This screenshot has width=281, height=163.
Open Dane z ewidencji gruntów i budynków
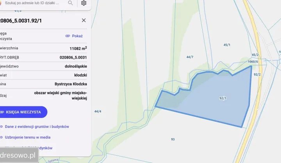[x=37, y=127]
